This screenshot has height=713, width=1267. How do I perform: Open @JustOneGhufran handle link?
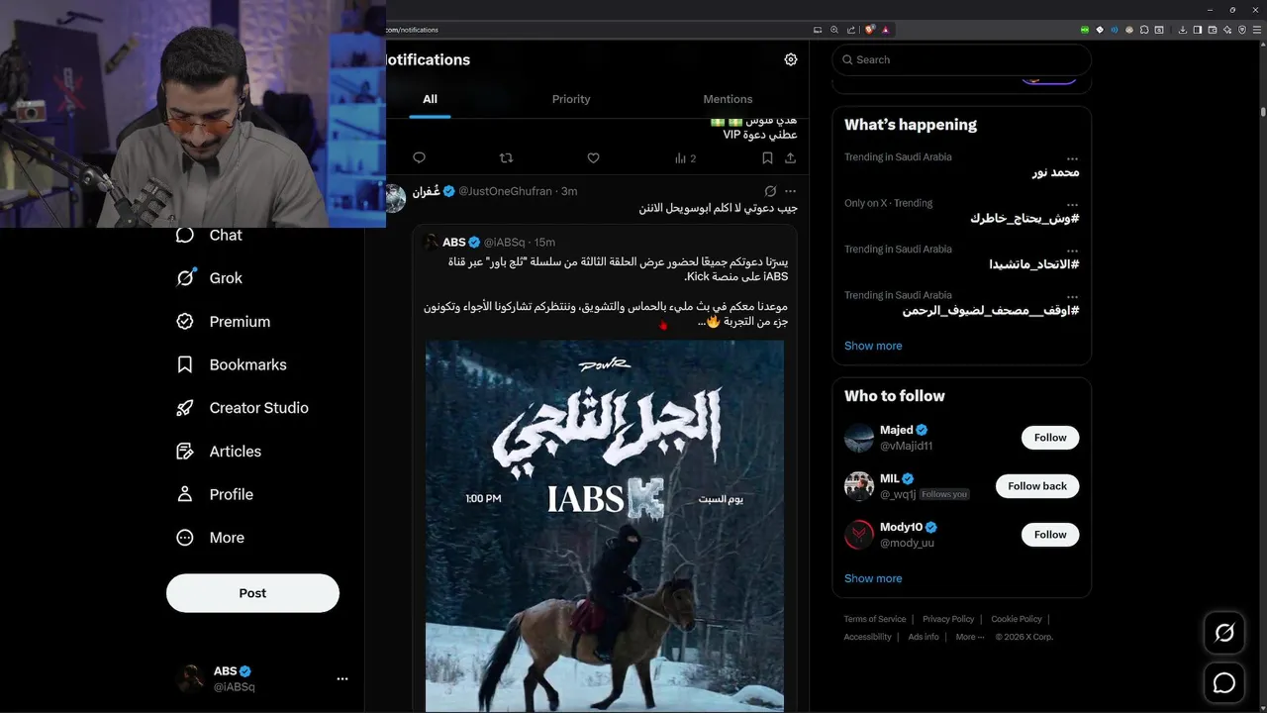pyautogui.click(x=505, y=191)
